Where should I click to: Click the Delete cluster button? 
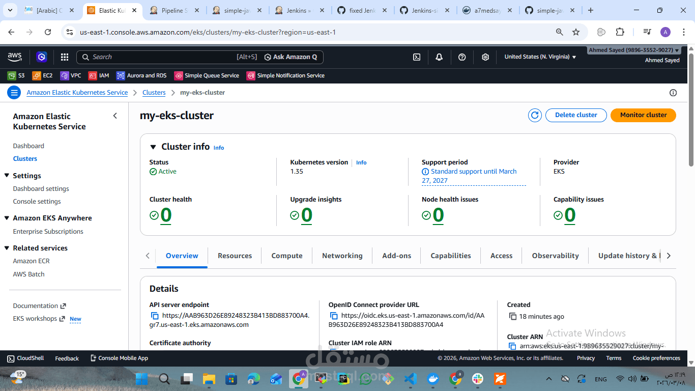576,115
